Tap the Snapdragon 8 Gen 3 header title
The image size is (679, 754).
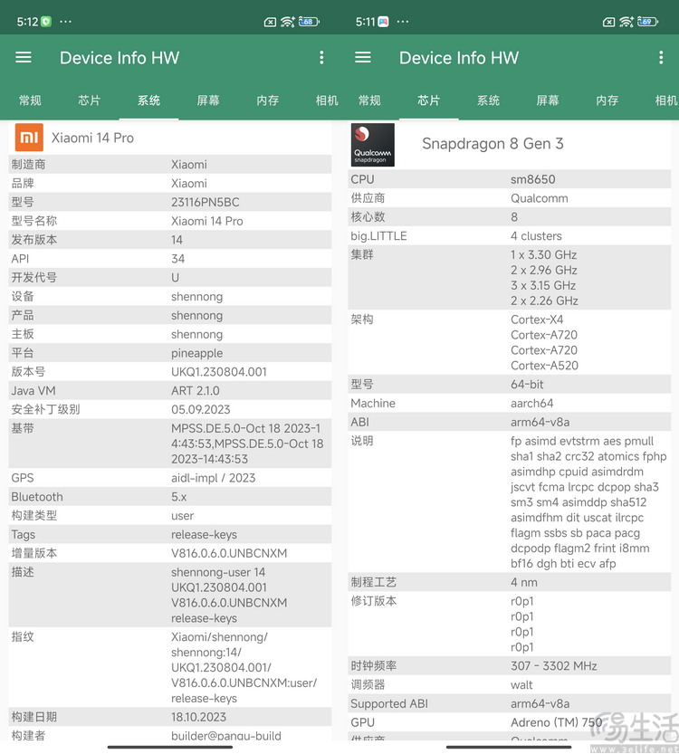pyautogui.click(x=493, y=143)
